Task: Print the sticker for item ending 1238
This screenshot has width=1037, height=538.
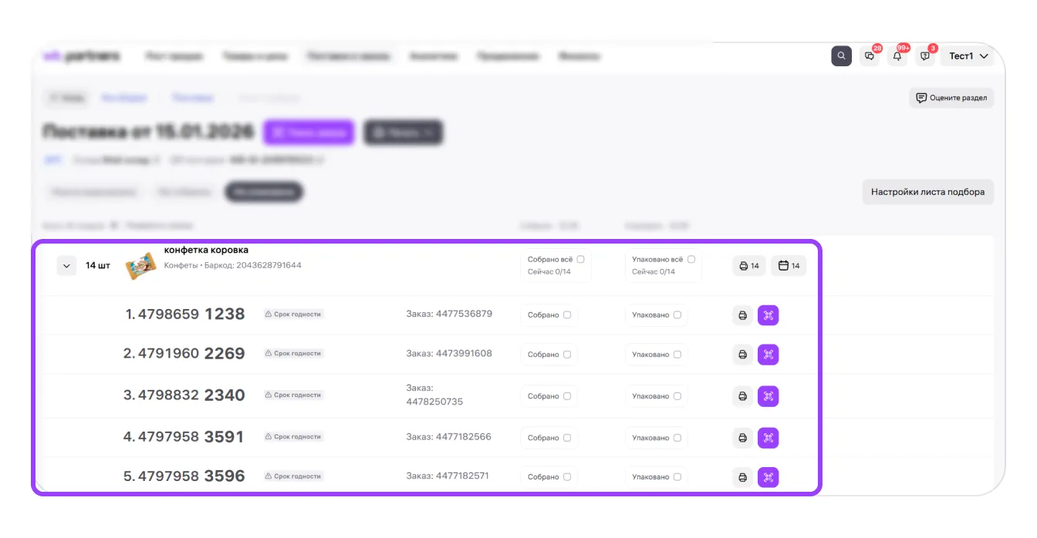Action: coord(742,315)
